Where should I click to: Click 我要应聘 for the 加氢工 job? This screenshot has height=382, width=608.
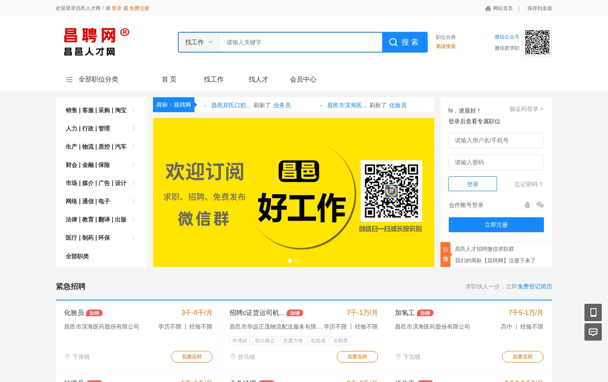click(x=523, y=357)
